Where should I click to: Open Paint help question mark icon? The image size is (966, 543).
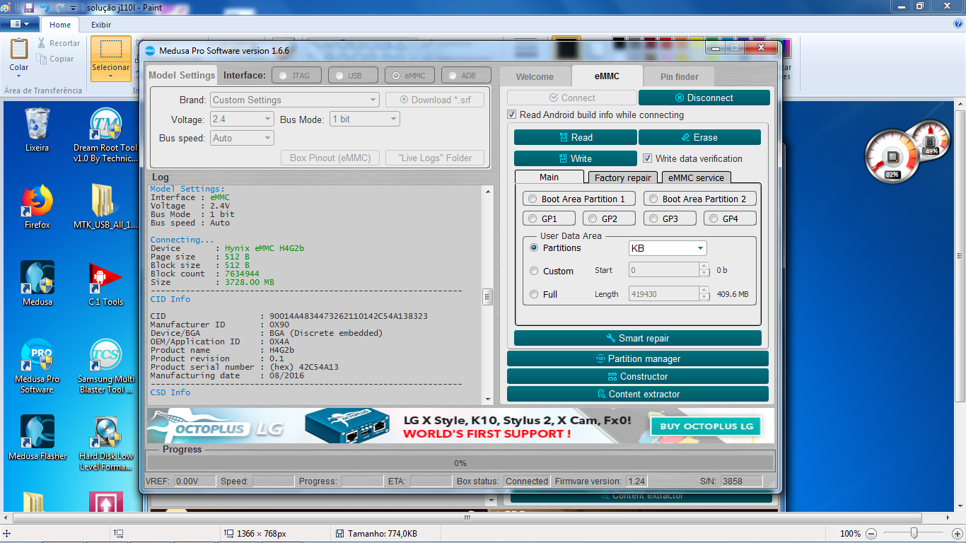[x=958, y=23]
